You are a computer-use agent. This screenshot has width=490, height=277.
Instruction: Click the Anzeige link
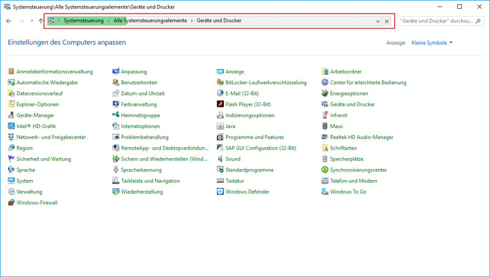pyautogui.click(x=234, y=71)
